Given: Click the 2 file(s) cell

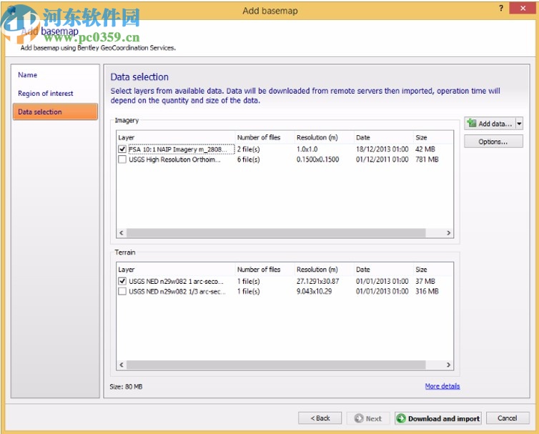Looking at the screenshot, I should coord(249,149).
